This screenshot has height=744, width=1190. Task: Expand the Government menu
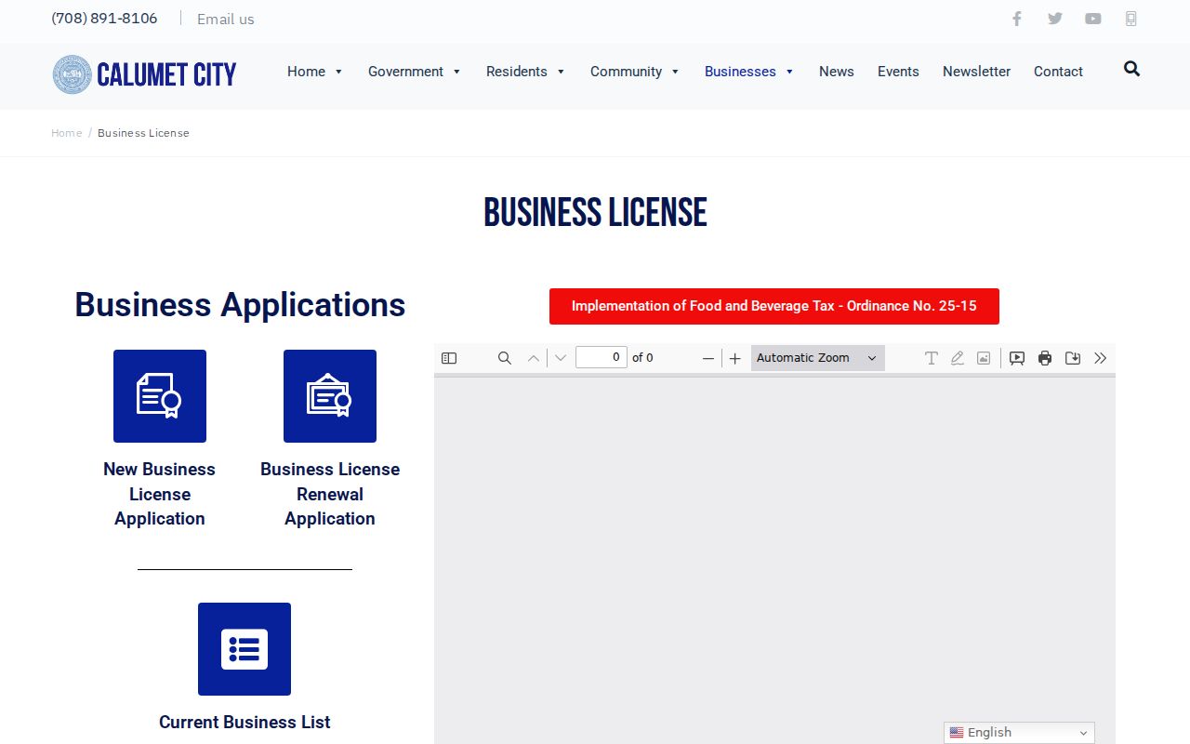coord(414,72)
